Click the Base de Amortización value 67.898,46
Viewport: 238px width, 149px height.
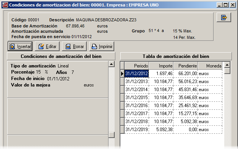tap(75, 26)
